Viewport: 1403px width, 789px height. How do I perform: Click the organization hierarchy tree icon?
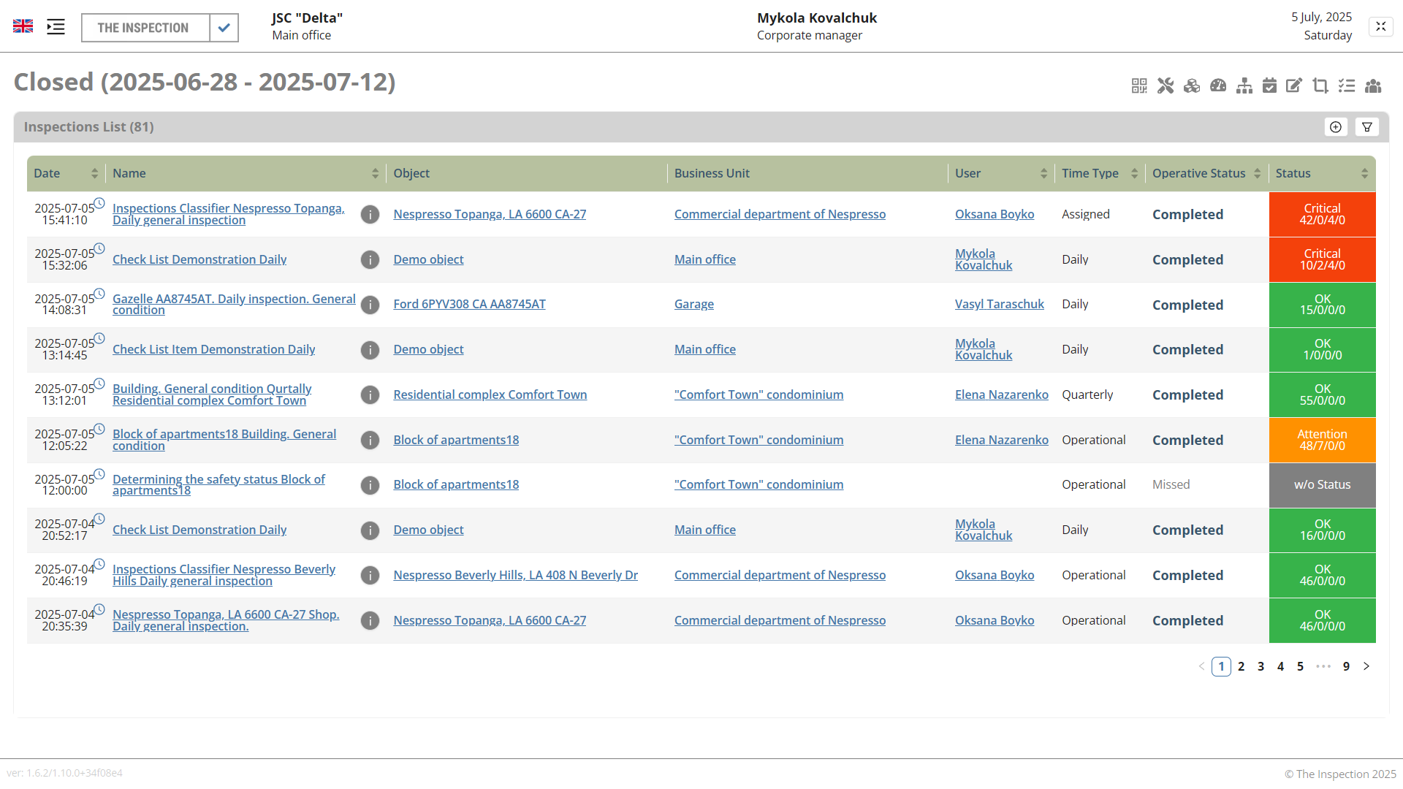1244,86
